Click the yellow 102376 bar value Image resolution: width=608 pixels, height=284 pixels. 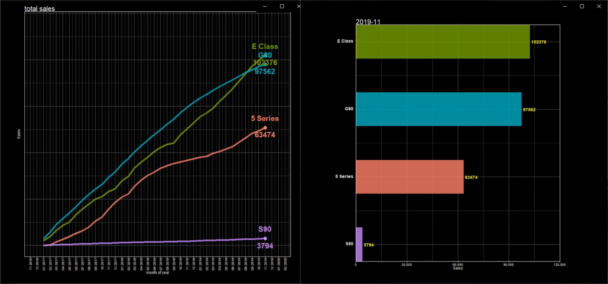click(x=539, y=42)
